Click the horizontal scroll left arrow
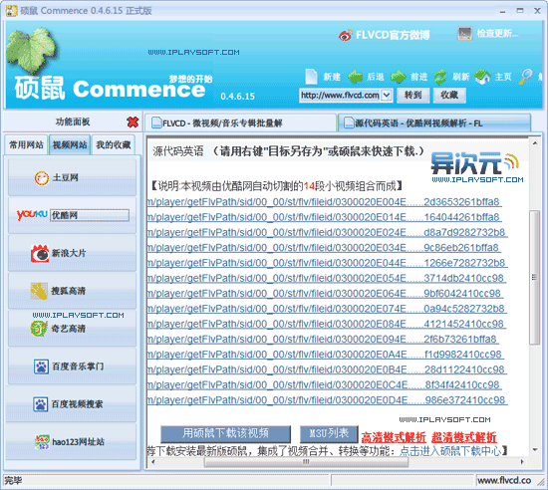The width and height of the screenshot is (548, 490). [x=152, y=462]
